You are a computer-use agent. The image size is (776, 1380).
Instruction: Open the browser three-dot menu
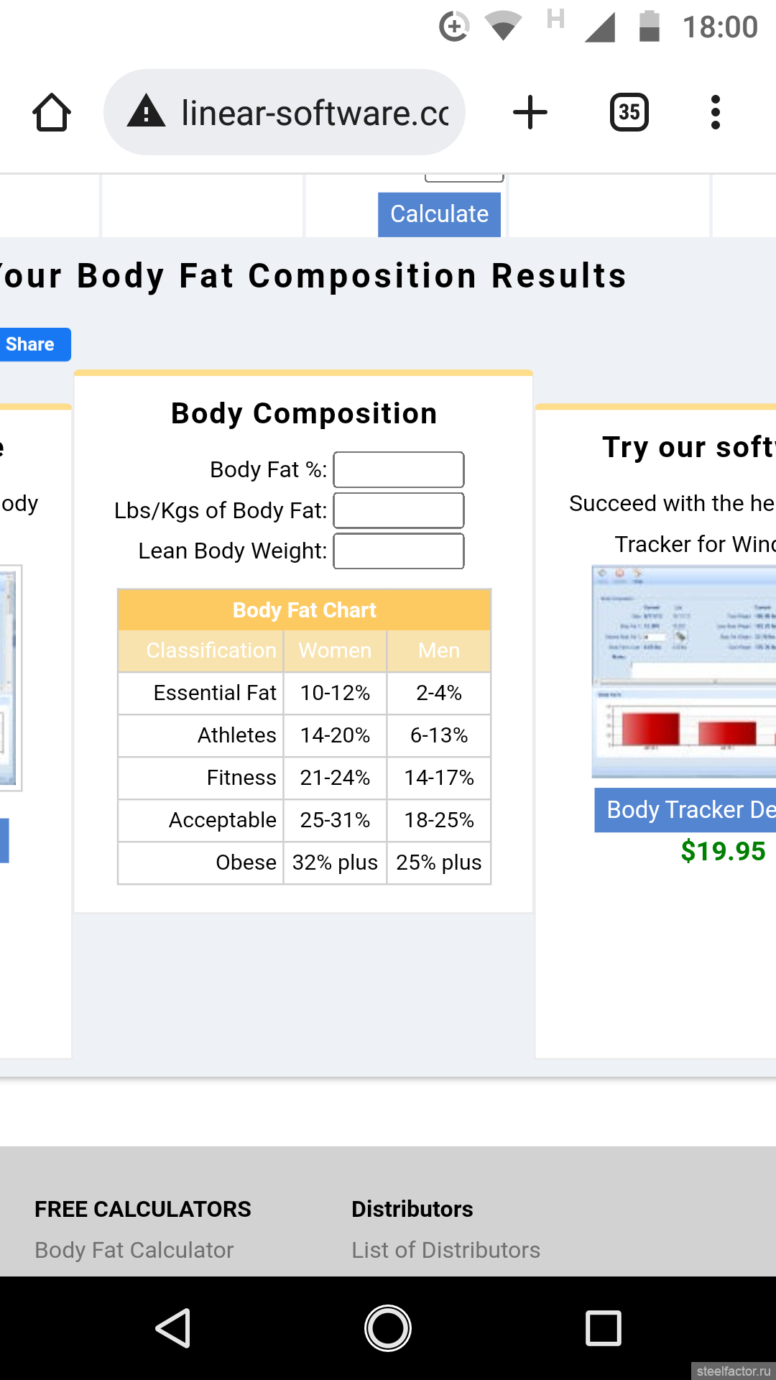715,113
